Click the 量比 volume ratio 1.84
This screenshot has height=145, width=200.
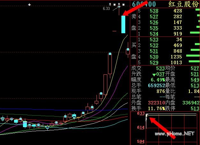coord(194,91)
